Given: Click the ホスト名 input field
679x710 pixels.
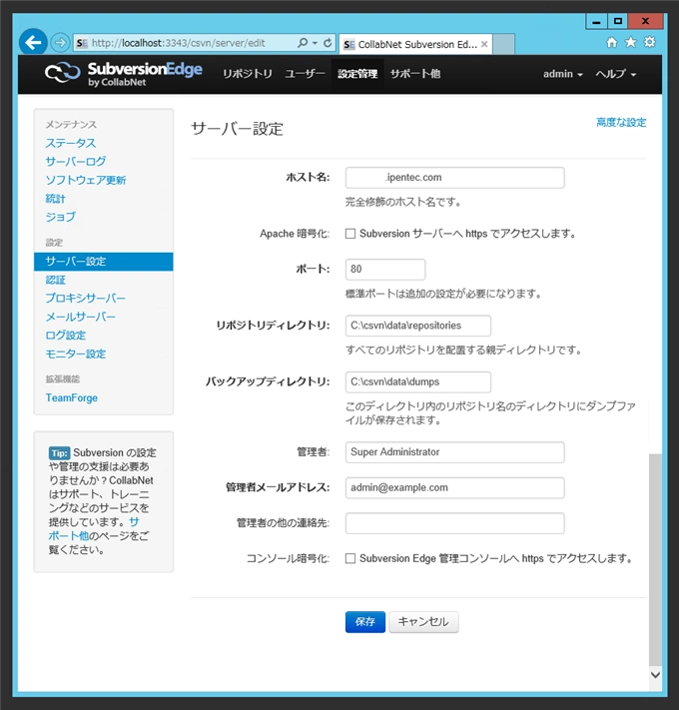Looking at the screenshot, I should coord(455,178).
